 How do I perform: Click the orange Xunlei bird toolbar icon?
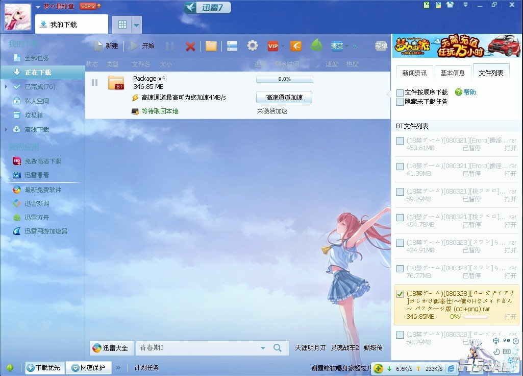click(296, 46)
